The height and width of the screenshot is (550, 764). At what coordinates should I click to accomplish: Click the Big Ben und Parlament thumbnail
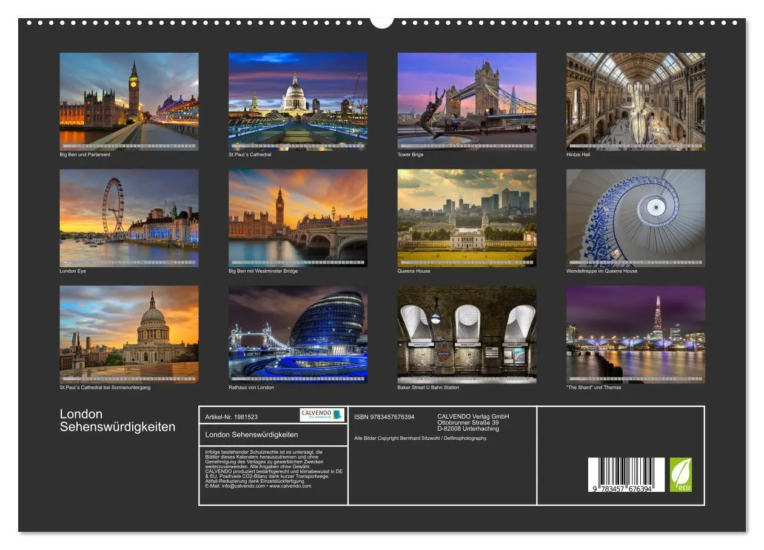tap(129, 101)
